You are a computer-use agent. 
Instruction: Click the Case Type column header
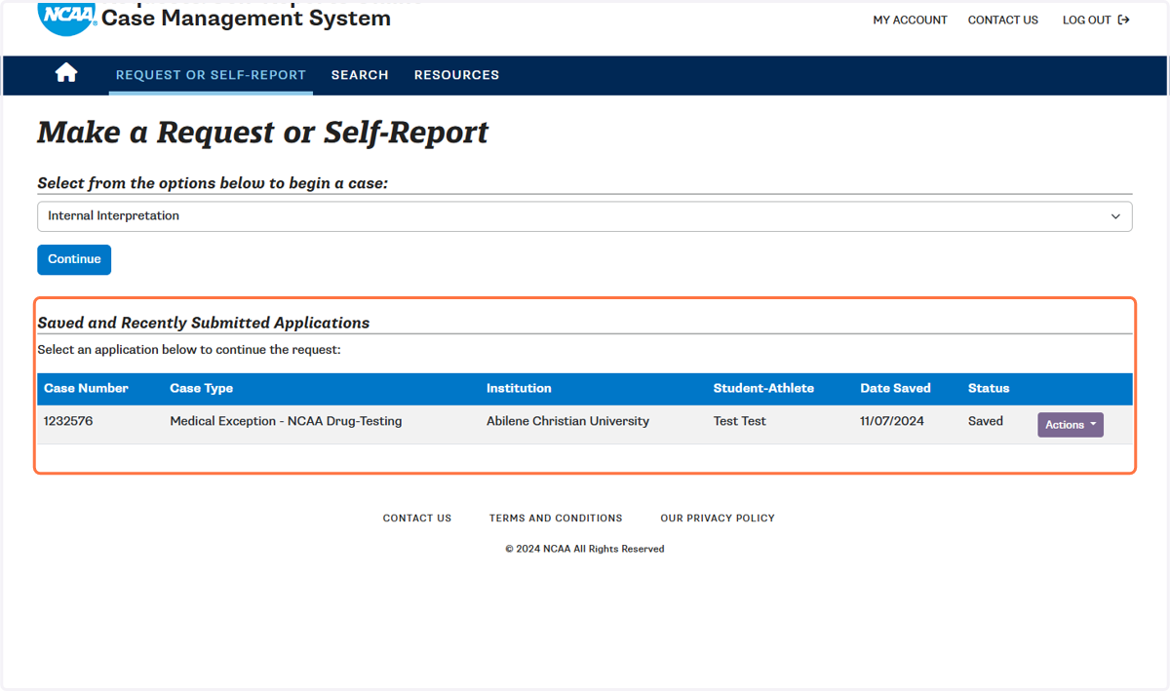[201, 388]
